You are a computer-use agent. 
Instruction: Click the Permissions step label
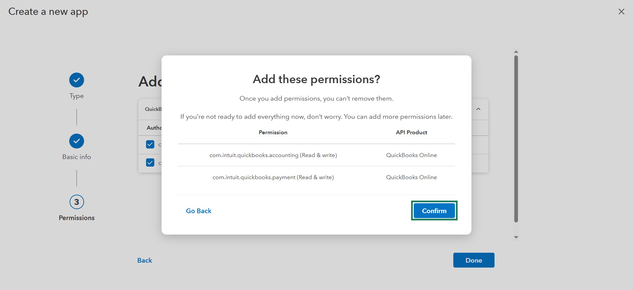[76, 218]
